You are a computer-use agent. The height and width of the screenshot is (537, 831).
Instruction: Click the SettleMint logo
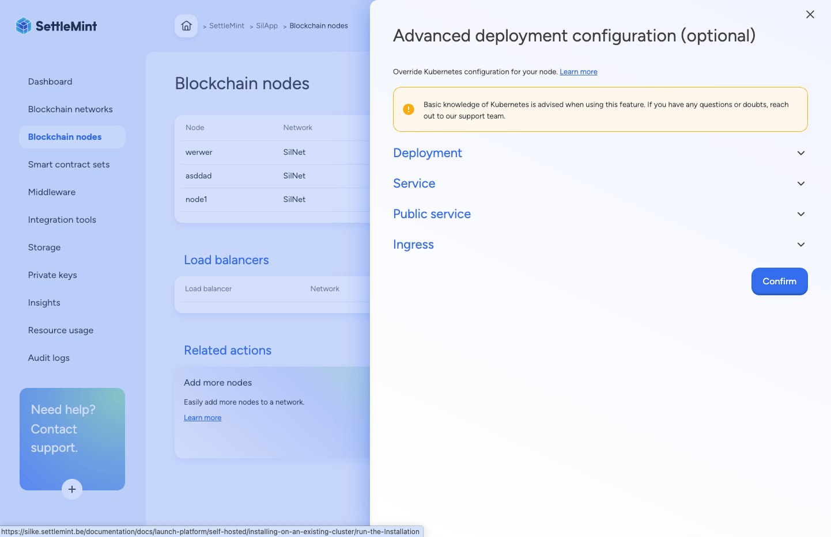[x=56, y=26]
